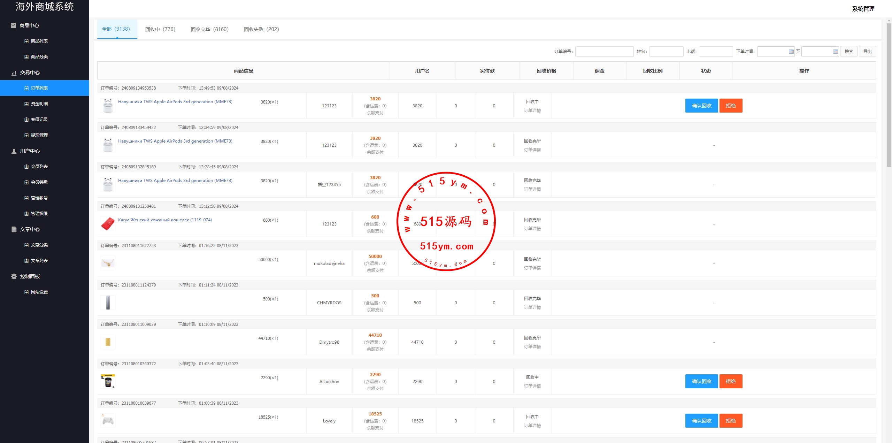The height and width of the screenshot is (443, 892).
Task: Click the vertical page scrollbar
Action: tap(889, 94)
